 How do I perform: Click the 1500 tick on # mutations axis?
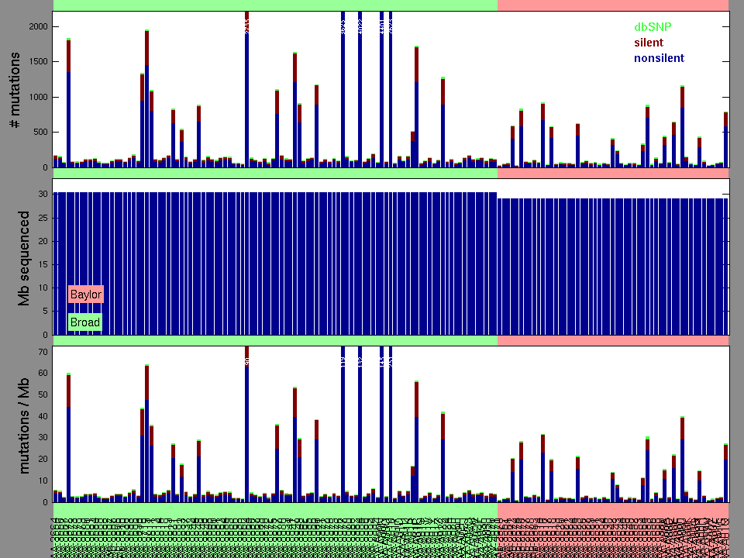pos(38,62)
